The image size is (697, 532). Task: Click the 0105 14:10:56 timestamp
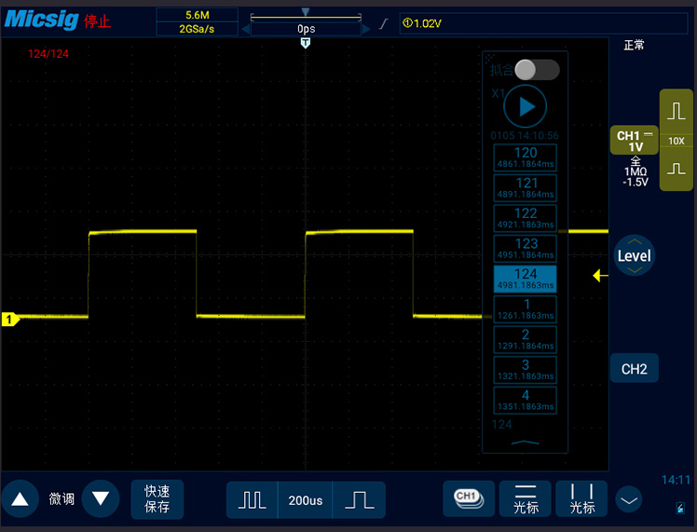coord(525,135)
